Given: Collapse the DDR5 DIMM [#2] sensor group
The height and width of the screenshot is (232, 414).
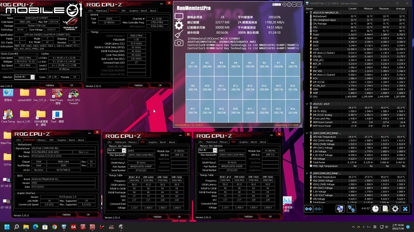Looking at the screenshot, I should pos(307,174).
